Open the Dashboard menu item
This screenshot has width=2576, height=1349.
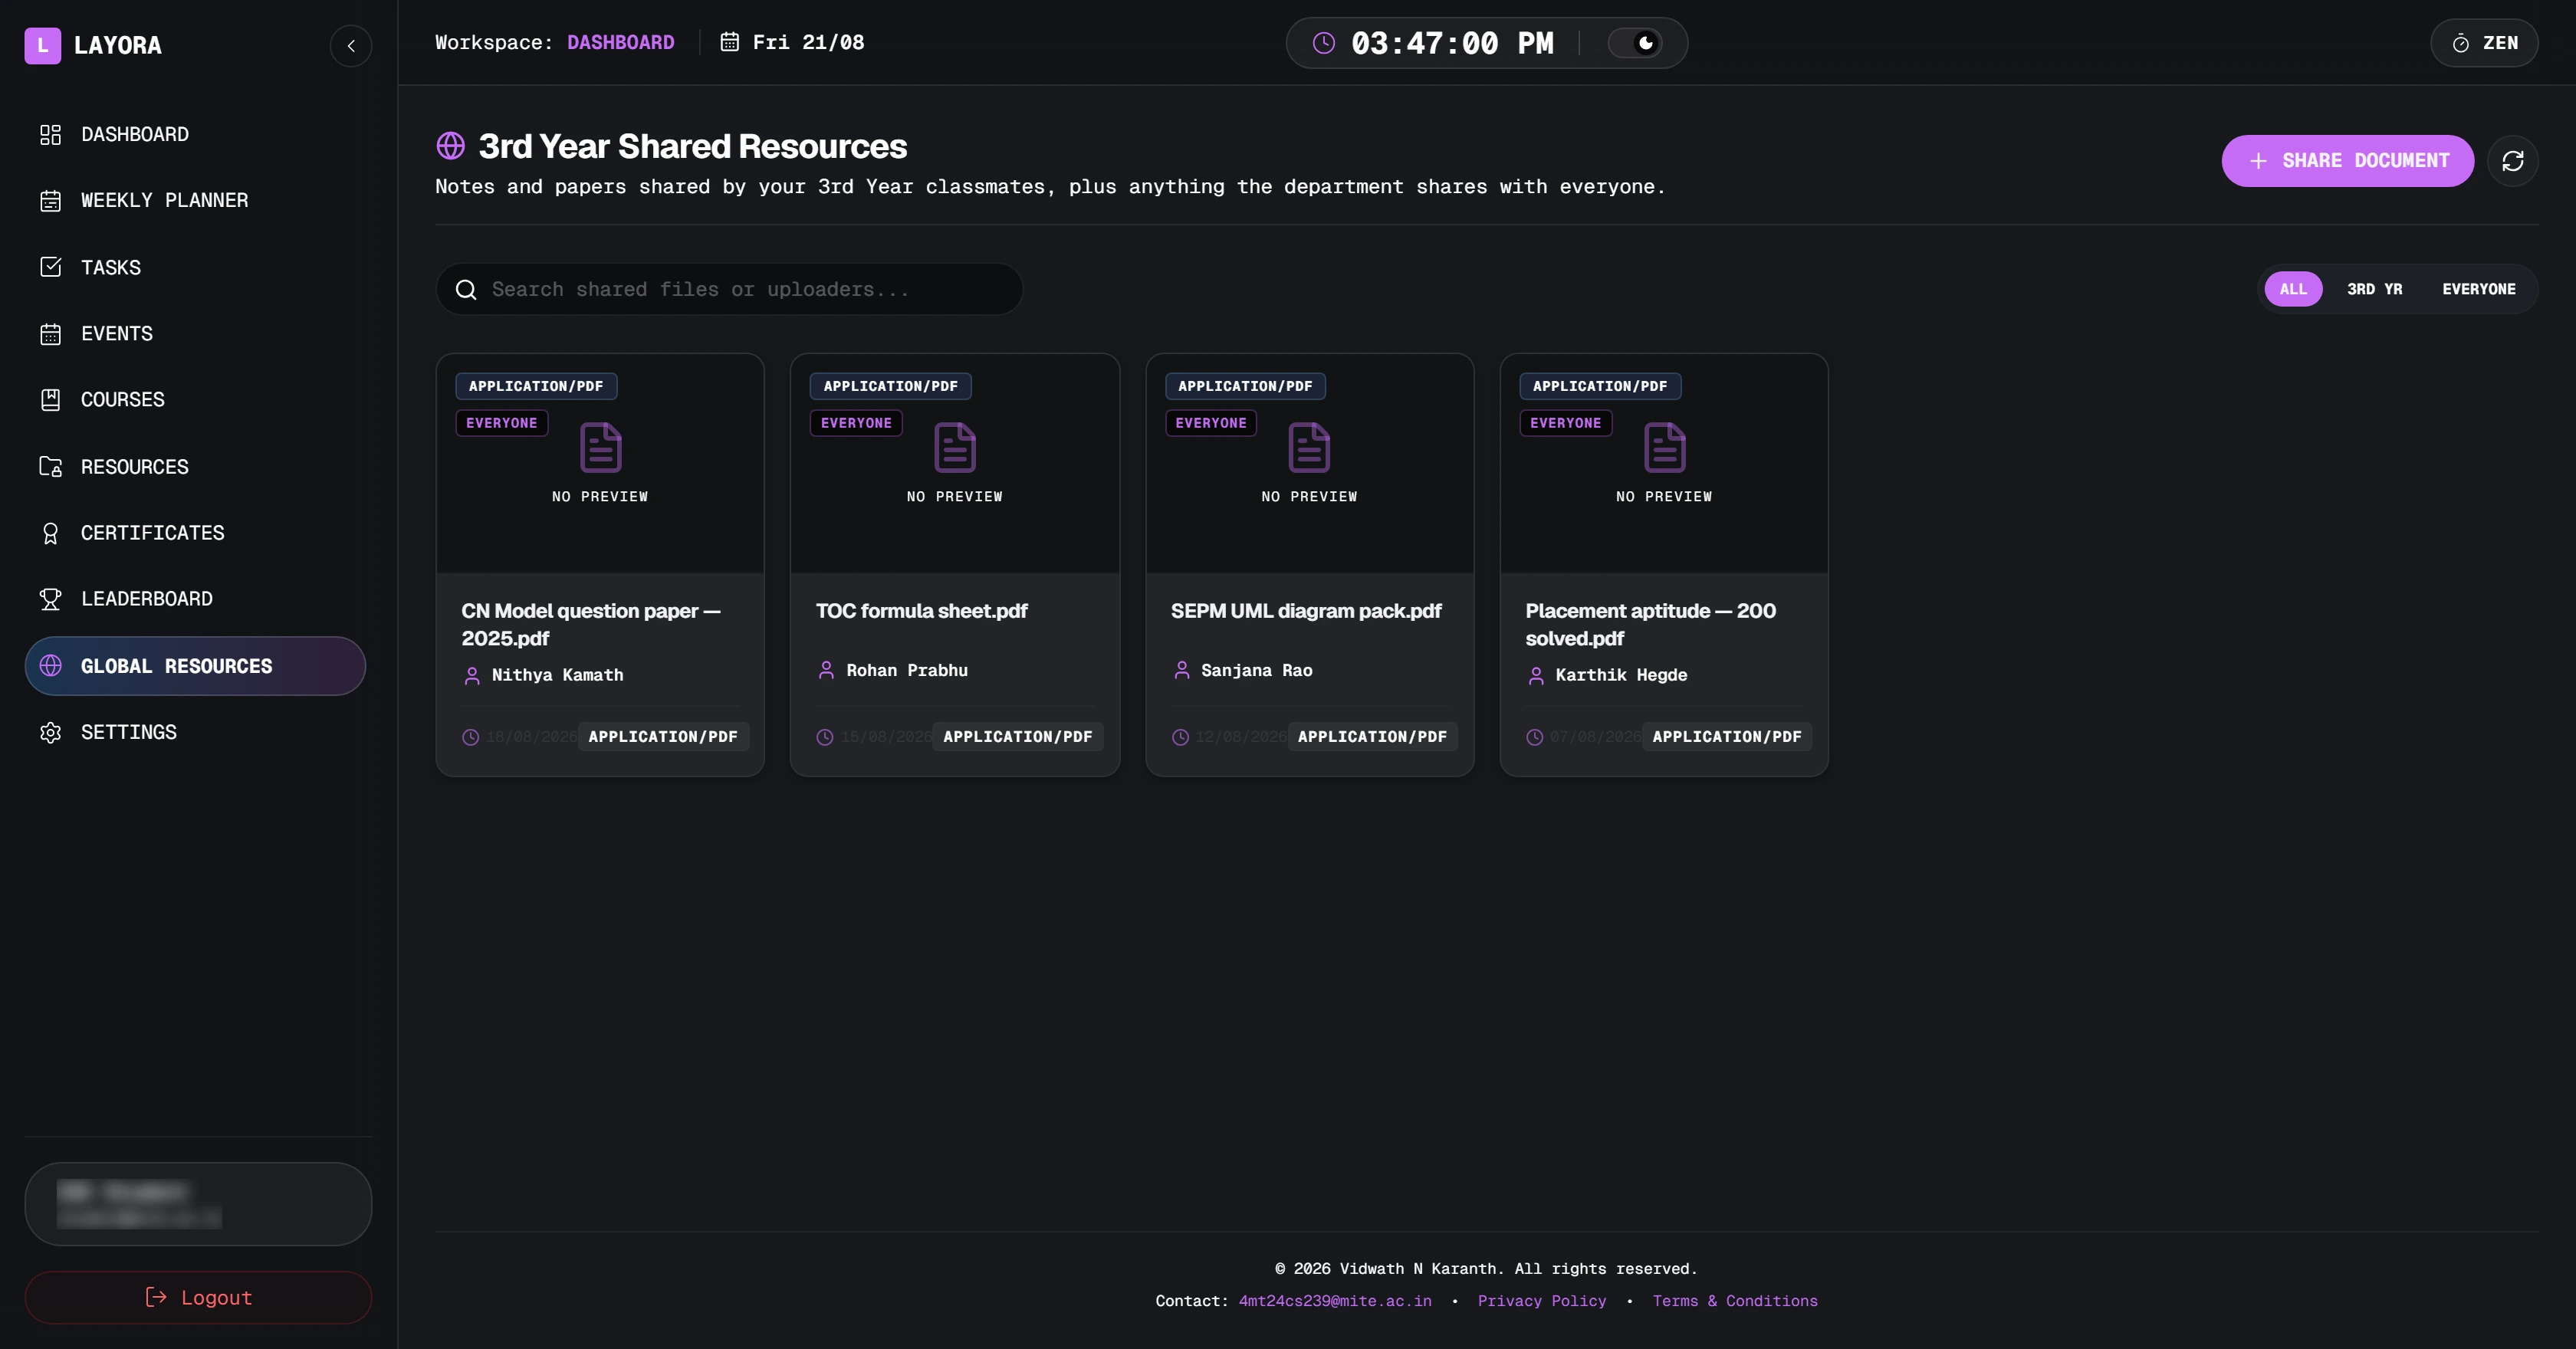point(195,134)
